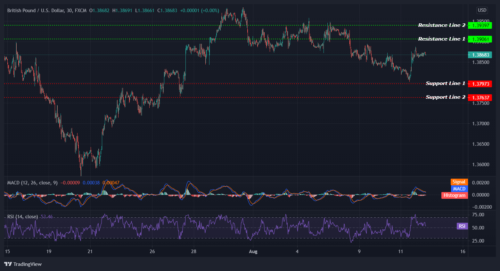Click the red Histogram badge in the MACD panel
Screen dimensions: 500x271
pos(454,195)
